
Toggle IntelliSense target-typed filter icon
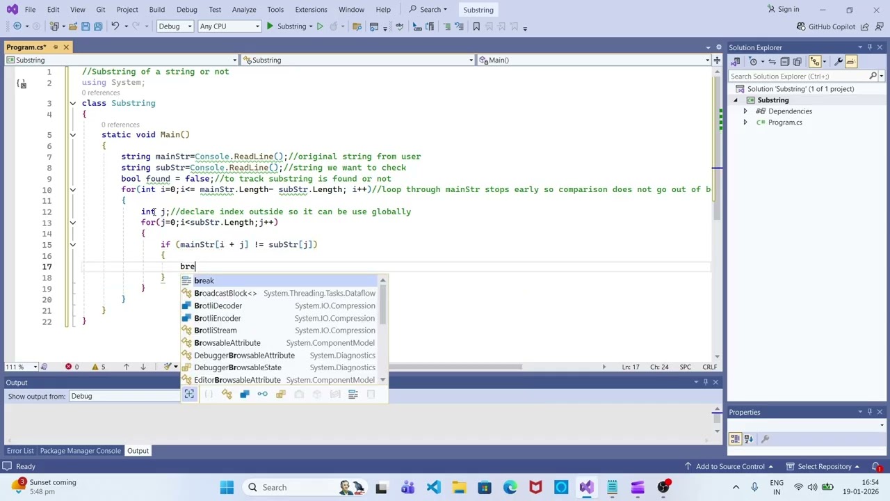[x=189, y=395]
